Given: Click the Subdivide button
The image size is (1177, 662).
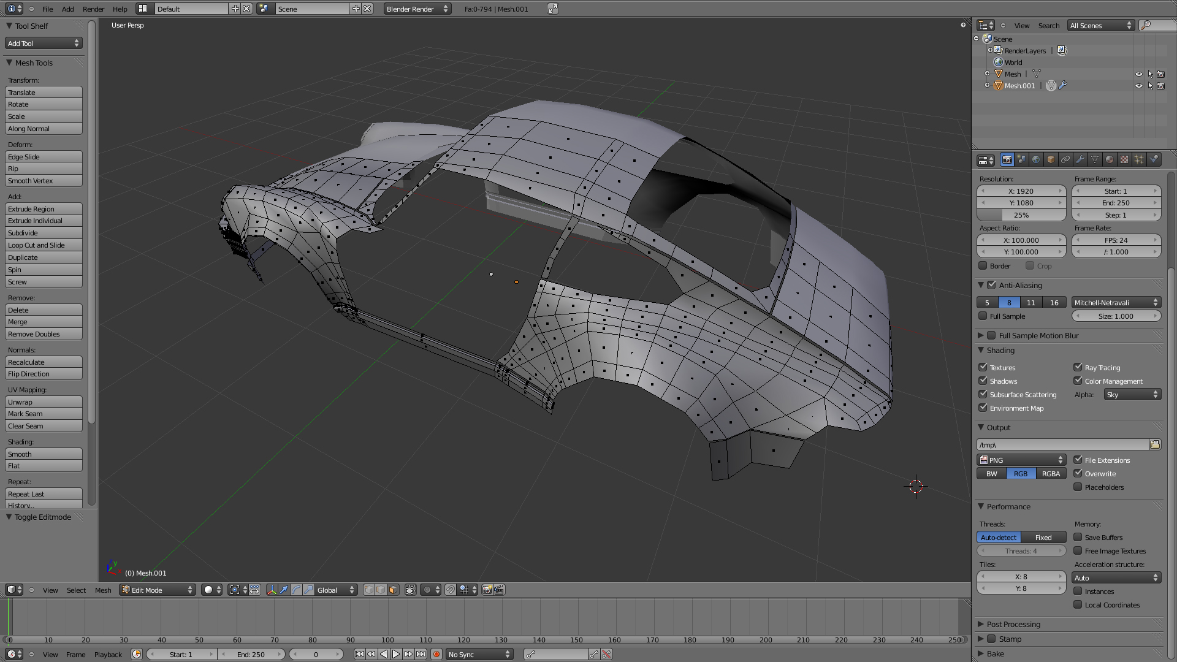Looking at the screenshot, I should pos(44,233).
